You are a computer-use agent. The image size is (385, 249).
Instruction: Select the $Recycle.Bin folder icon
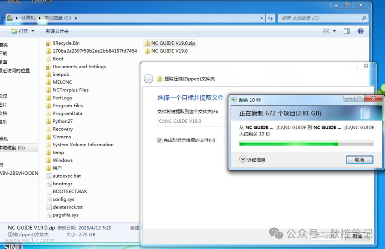pos(48,43)
